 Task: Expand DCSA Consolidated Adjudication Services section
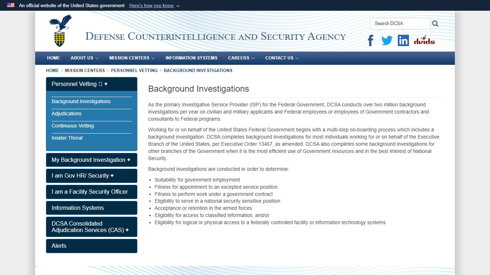point(91,227)
